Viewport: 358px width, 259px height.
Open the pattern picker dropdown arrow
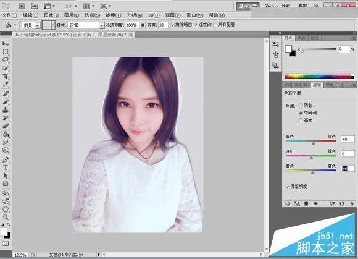click(x=53, y=25)
